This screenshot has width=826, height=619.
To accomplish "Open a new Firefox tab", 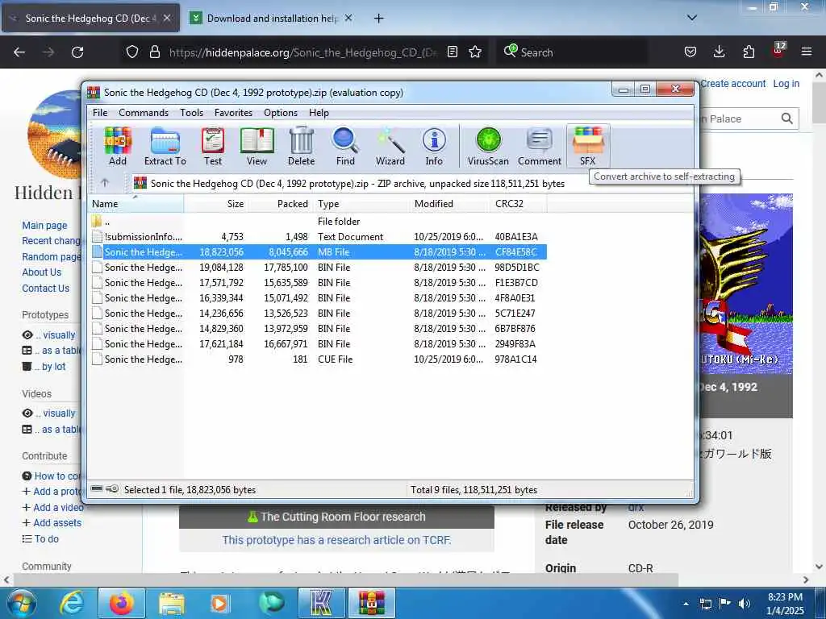I will click(379, 19).
